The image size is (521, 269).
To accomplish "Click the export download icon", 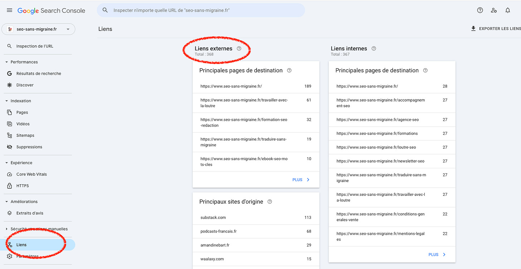I will (x=473, y=29).
